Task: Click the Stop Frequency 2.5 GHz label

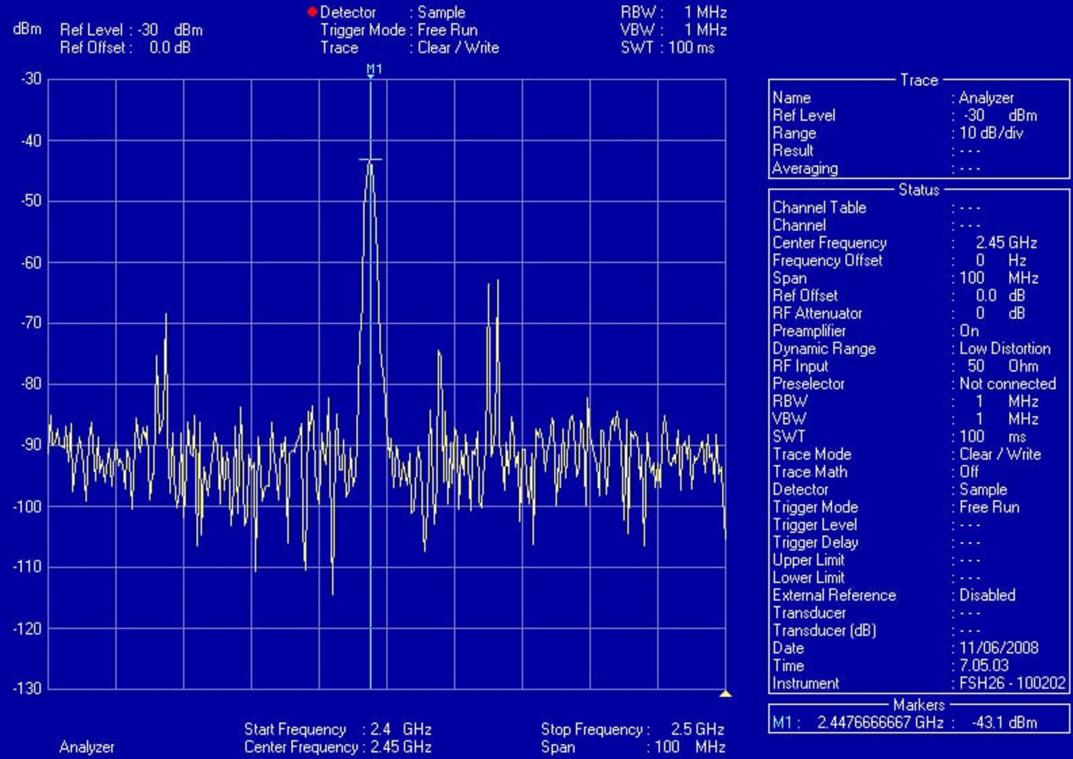Action: point(633,729)
